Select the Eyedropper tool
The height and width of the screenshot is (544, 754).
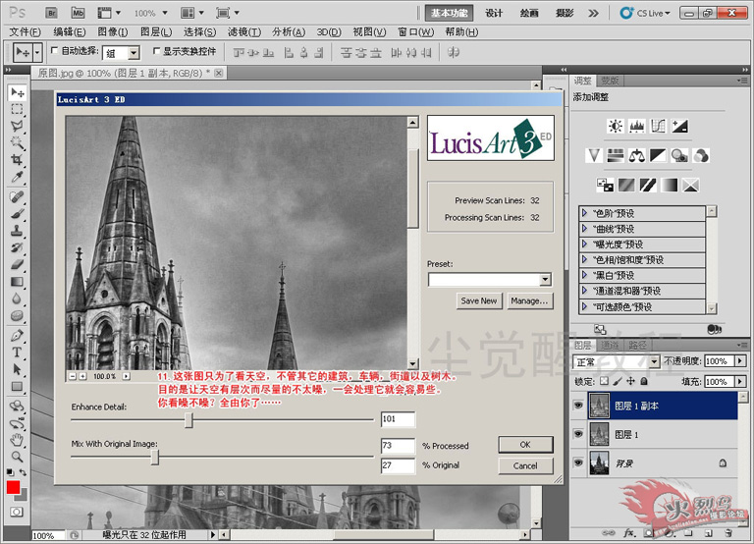click(17, 177)
